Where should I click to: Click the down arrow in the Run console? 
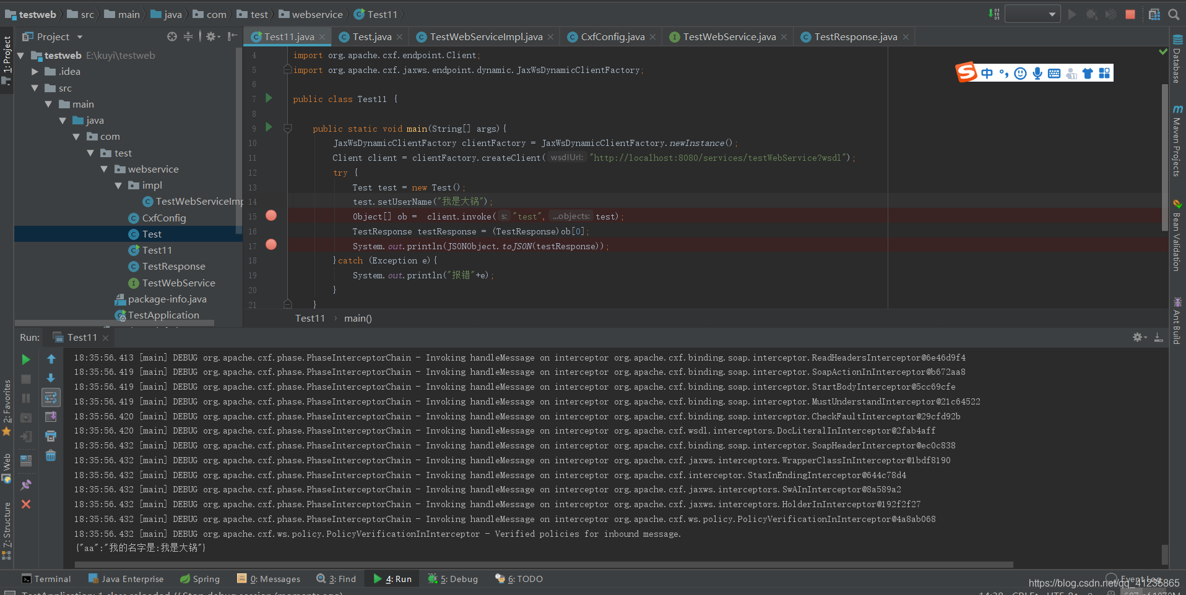(51, 378)
